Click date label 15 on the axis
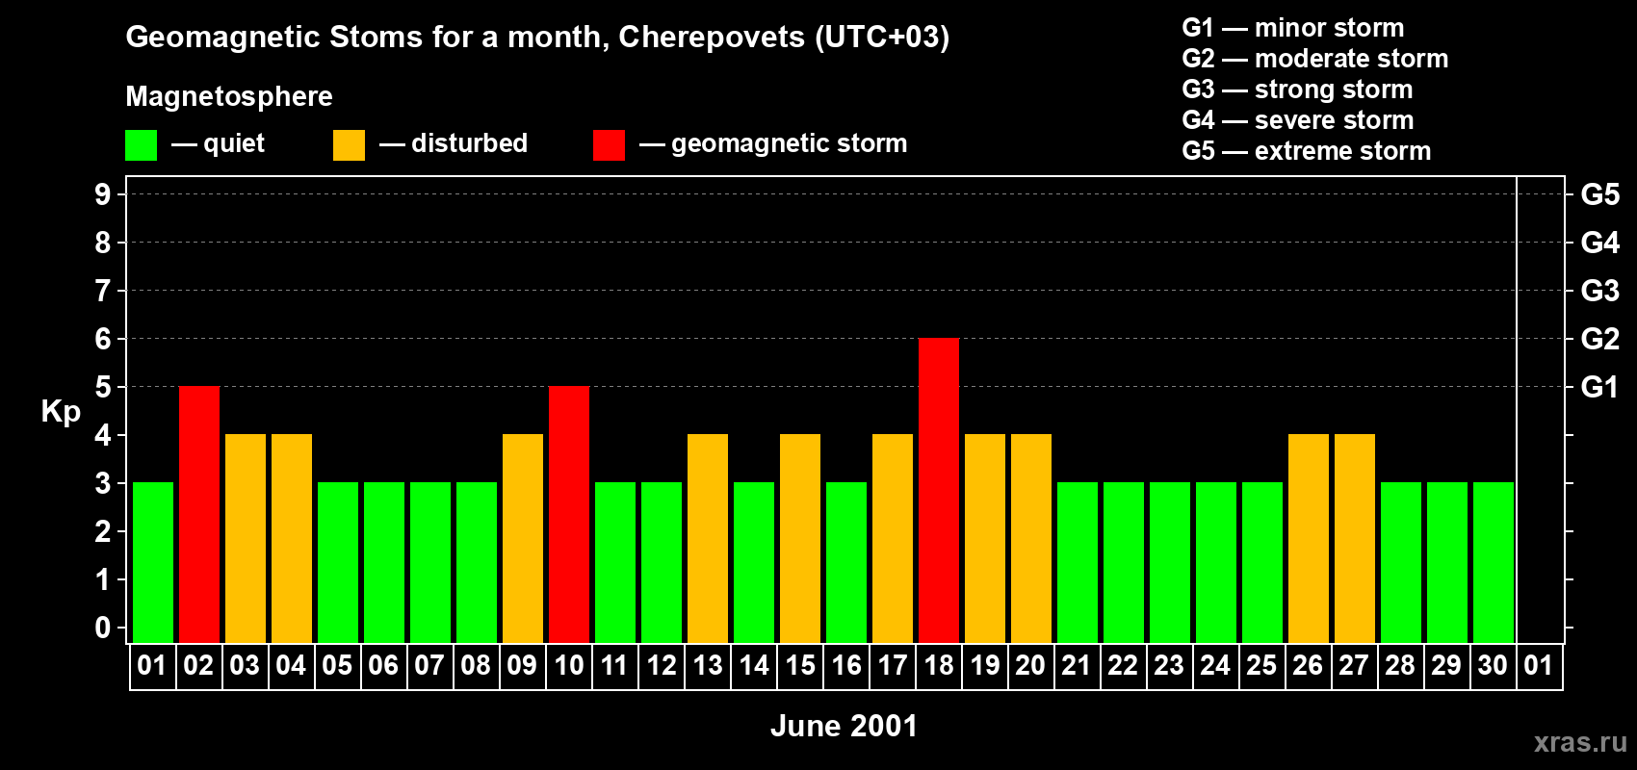This screenshot has height=770, width=1637. point(800,666)
